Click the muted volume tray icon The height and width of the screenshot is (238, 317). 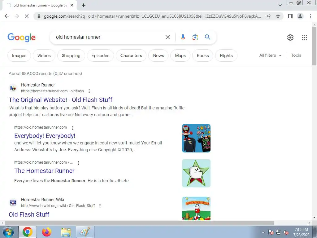click(286, 232)
